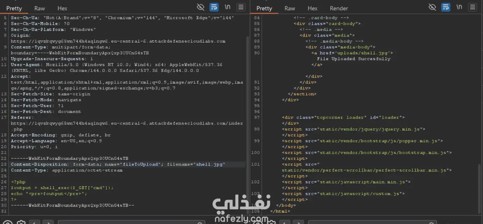Click Sec-Fetch-Site: same-origin header
483x224 pixels.
click(x=50, y=94)
